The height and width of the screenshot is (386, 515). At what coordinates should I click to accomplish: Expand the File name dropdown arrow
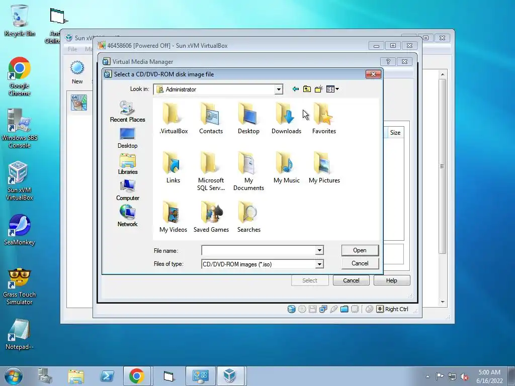click(x=319, y=250)
